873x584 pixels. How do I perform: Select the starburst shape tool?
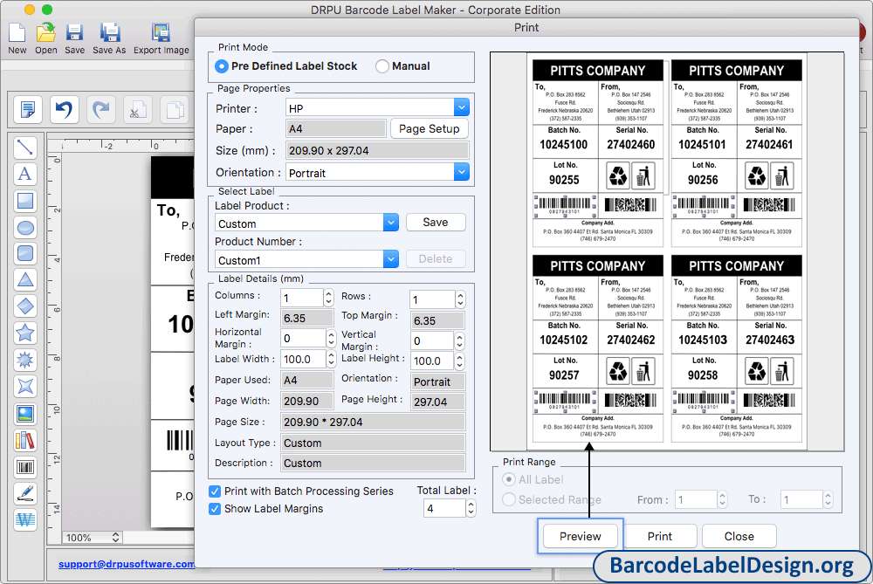(x=25, y=360)
